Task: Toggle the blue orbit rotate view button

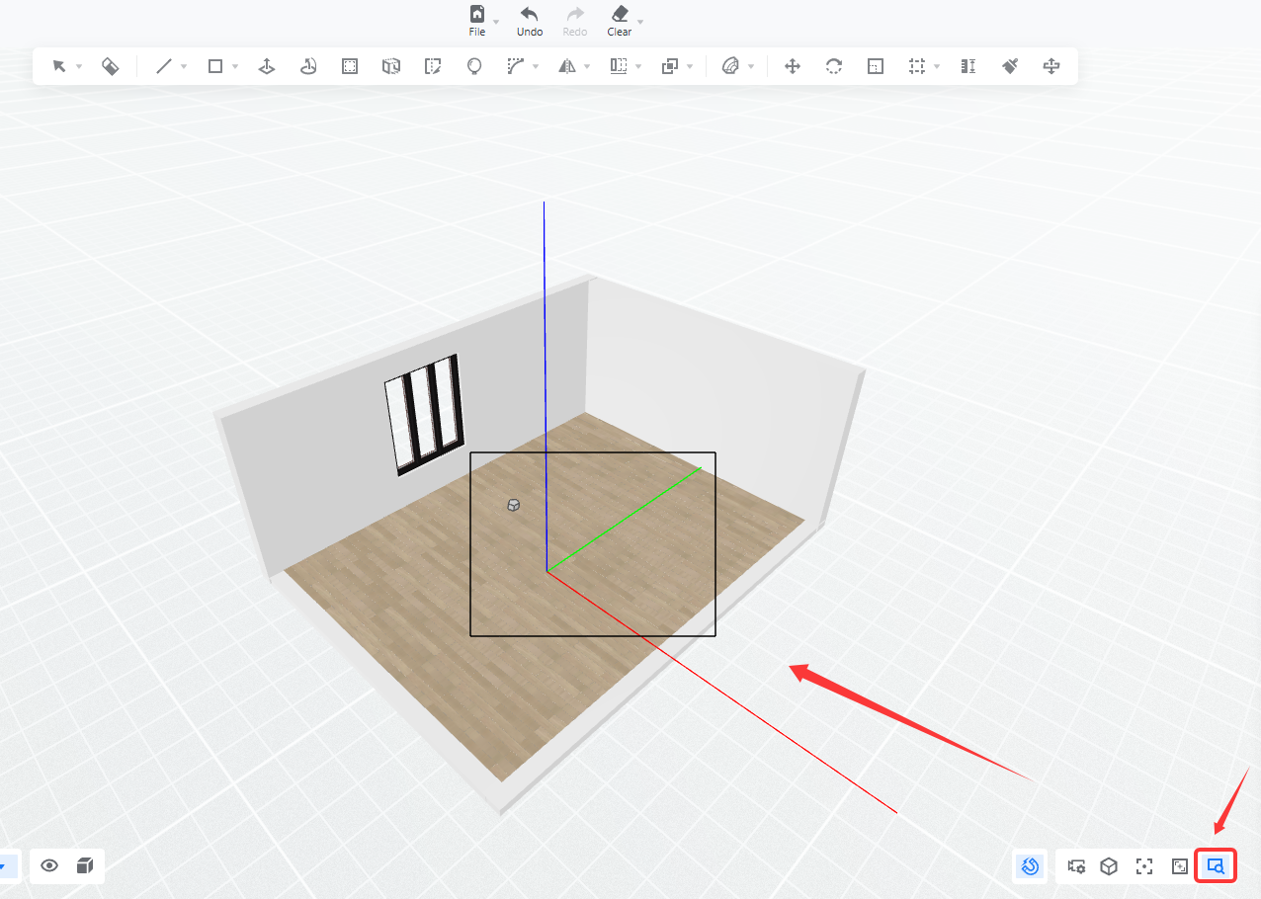Action: (1030, 866)
